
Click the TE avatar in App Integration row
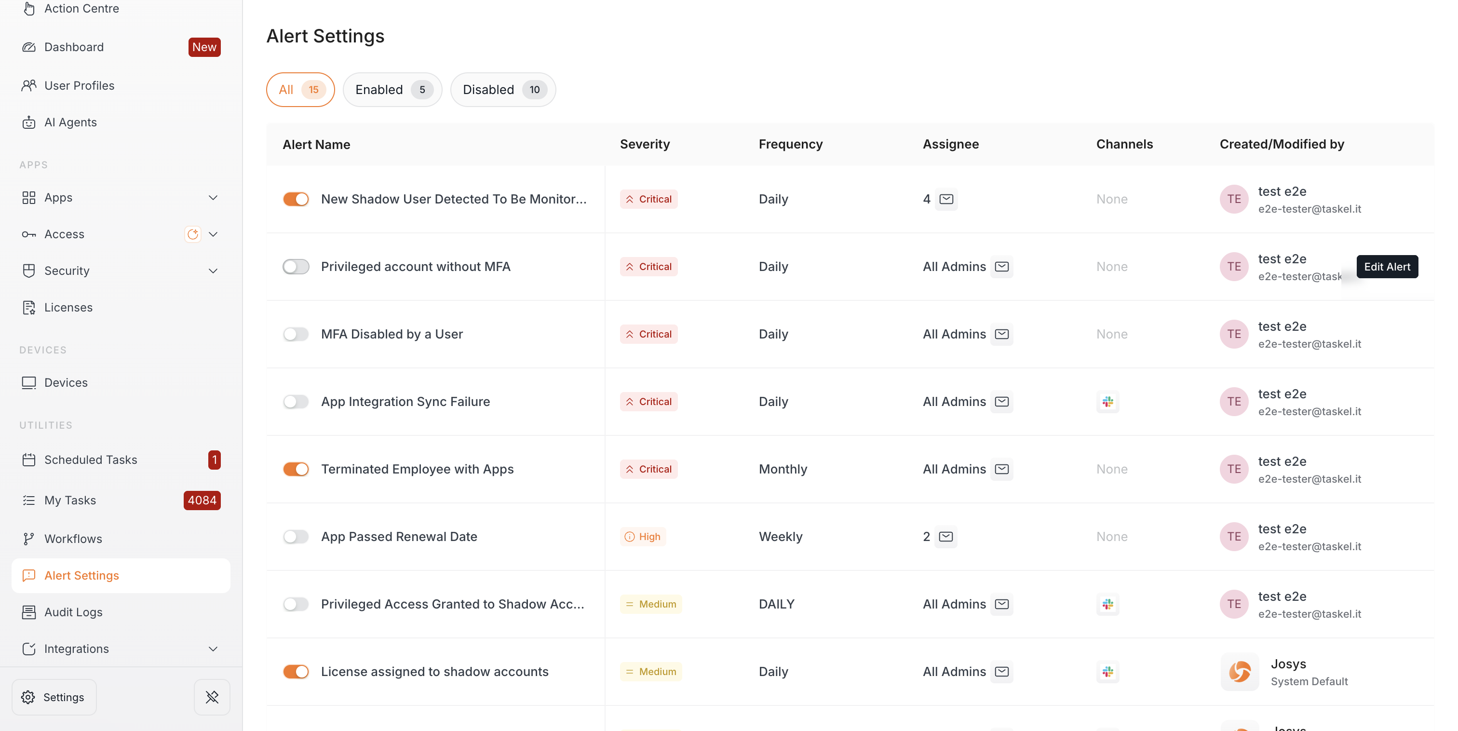coord(1234,402)
